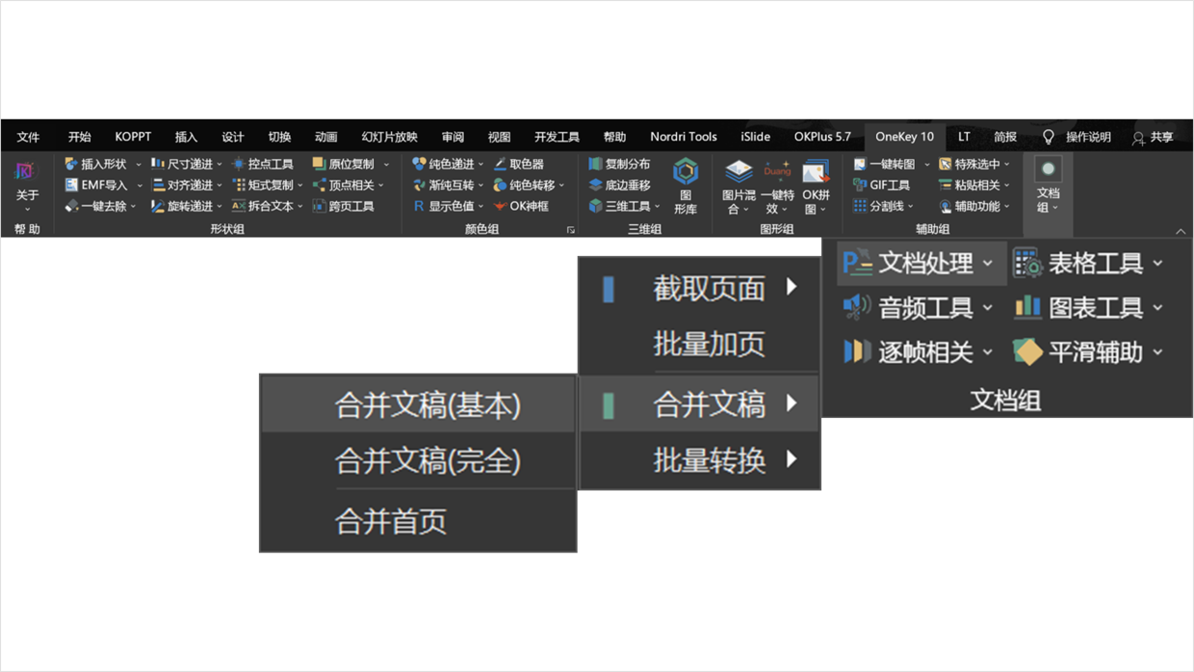Select the 取色器 color picker tool
The width and height of the screenshot is (1194, 672).
coord(518,165)
